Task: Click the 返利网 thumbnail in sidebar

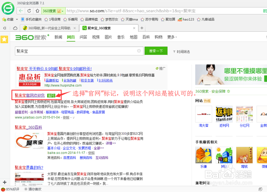Action: point(224,114)
